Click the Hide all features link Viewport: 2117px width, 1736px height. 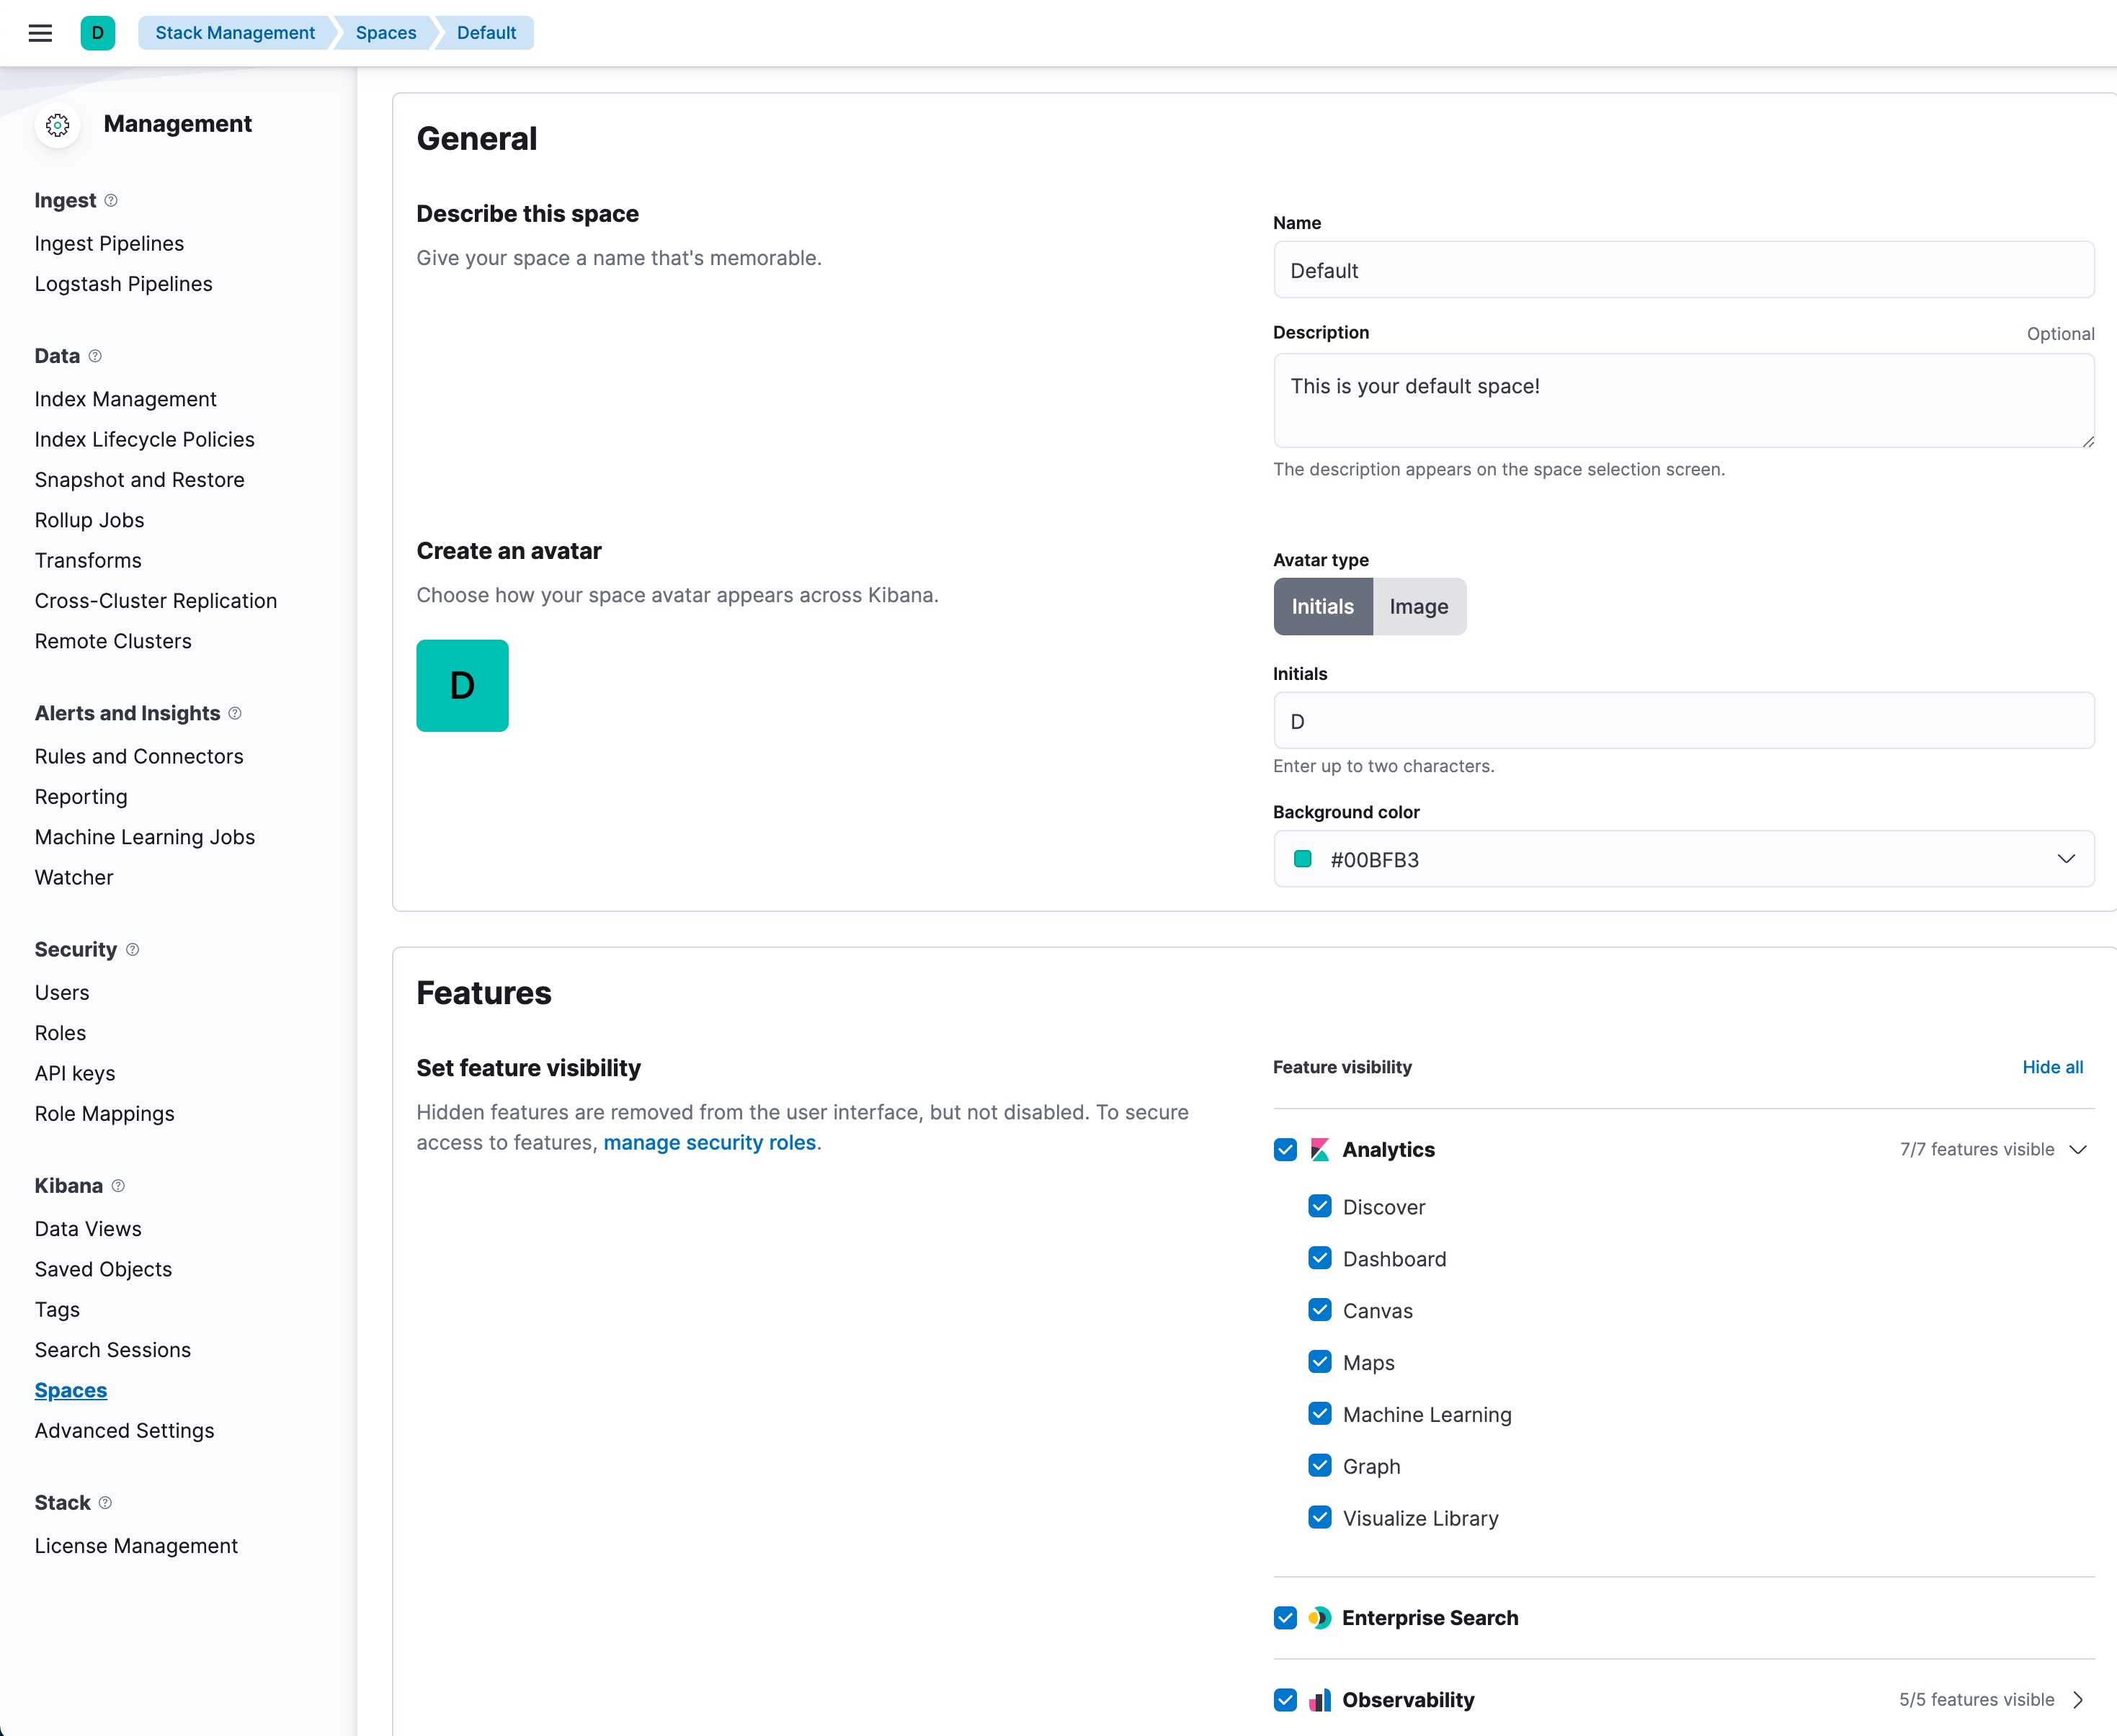pyautogui.click(x=2052, y=1067)
